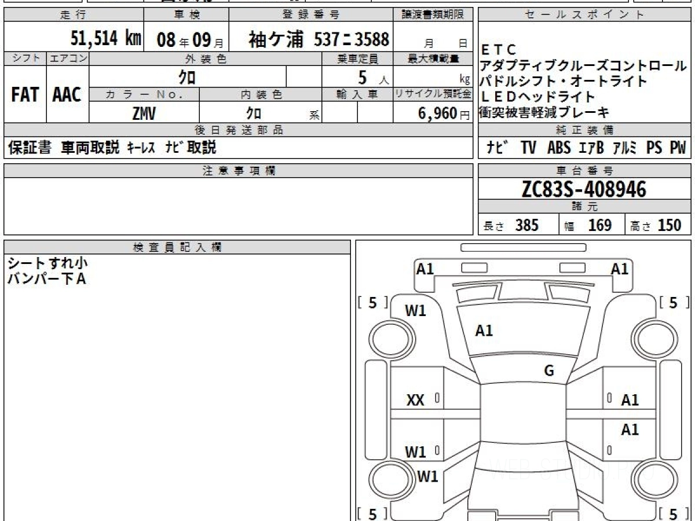This screenshot has width=695, height=521.
Task: Select the 注意事項欄 section header
Action: click(238, 171)
